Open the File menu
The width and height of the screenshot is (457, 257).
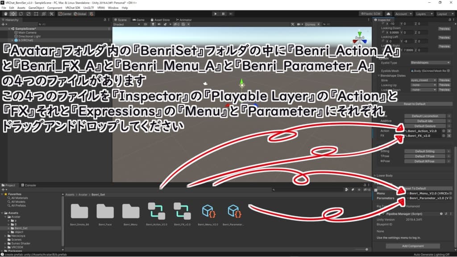(x=4, y=8)
